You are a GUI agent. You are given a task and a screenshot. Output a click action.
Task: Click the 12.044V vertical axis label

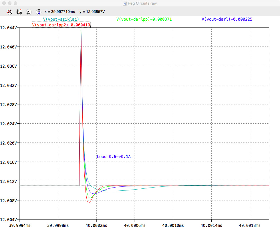[8, 28]
